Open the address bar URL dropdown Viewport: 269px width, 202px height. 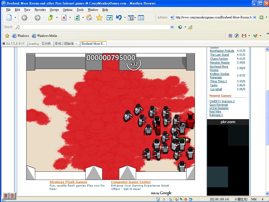pyautogui.click(x=255, y=17)
